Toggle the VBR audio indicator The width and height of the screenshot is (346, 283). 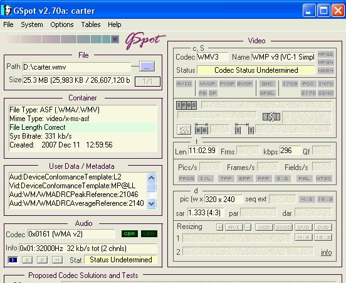pyautogui.click(x=149, y=233)
